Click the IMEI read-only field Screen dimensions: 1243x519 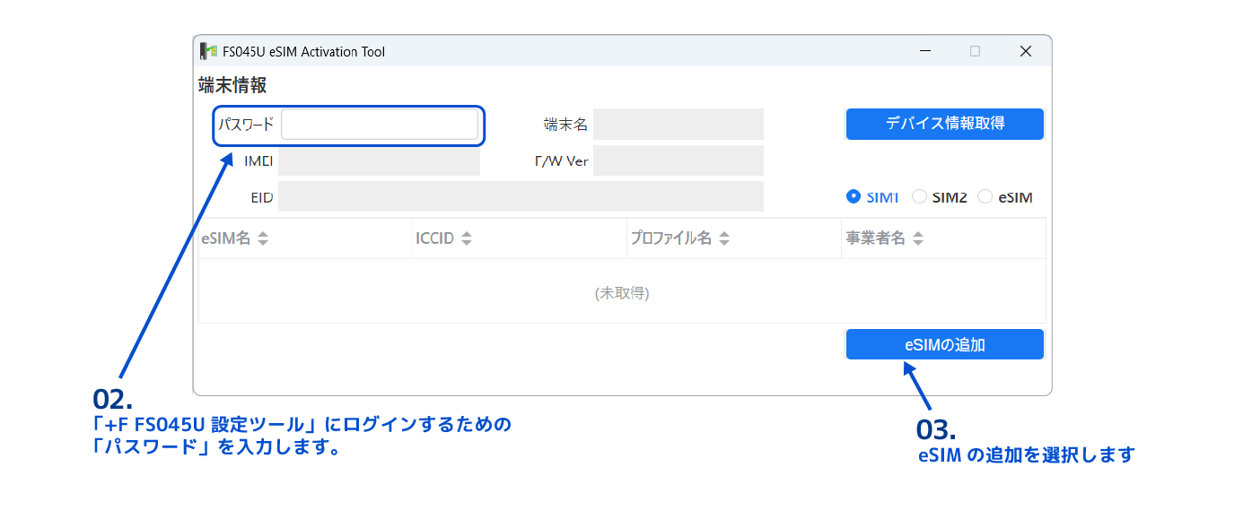click(x=379, y=160)
